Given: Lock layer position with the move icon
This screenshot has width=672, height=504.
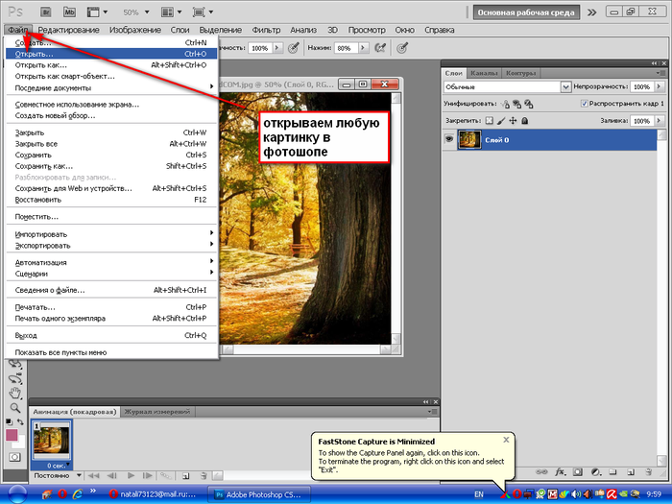Looking at the screenshot, I should [513, 120].
